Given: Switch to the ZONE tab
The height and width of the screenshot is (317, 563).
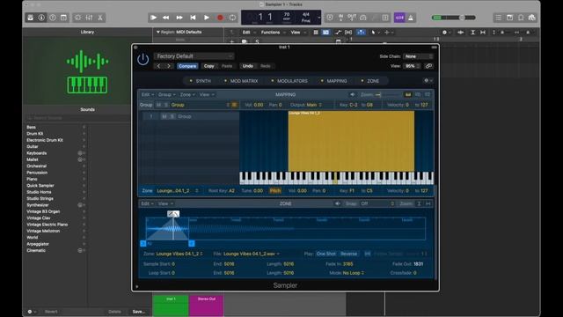Looking at the screenshot, I should coord(369,81).
